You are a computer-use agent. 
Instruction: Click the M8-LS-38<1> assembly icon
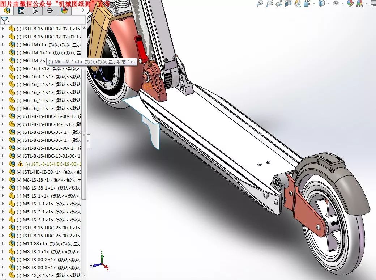(12, 180)
